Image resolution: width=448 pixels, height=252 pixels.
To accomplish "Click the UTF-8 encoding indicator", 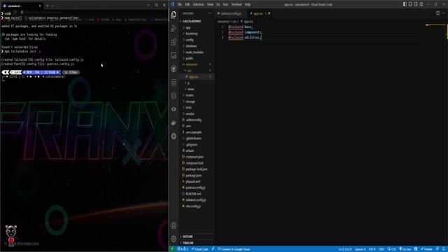I will click(372, 249).
